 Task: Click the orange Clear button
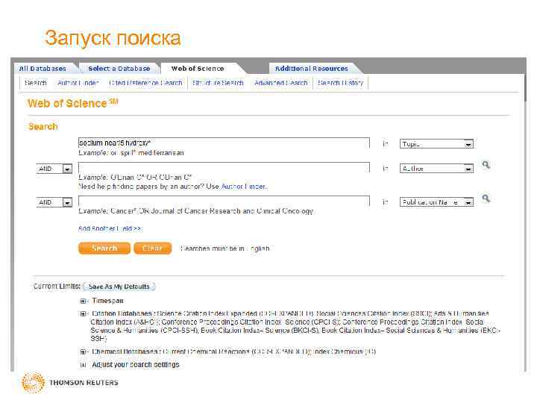pyautogui.click(x=152, y=248)
